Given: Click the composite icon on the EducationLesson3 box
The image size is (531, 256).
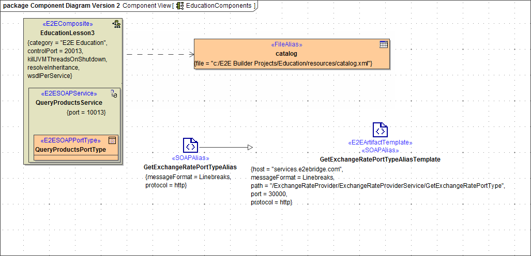Looking at the screenshot, I should pos(116,24).
